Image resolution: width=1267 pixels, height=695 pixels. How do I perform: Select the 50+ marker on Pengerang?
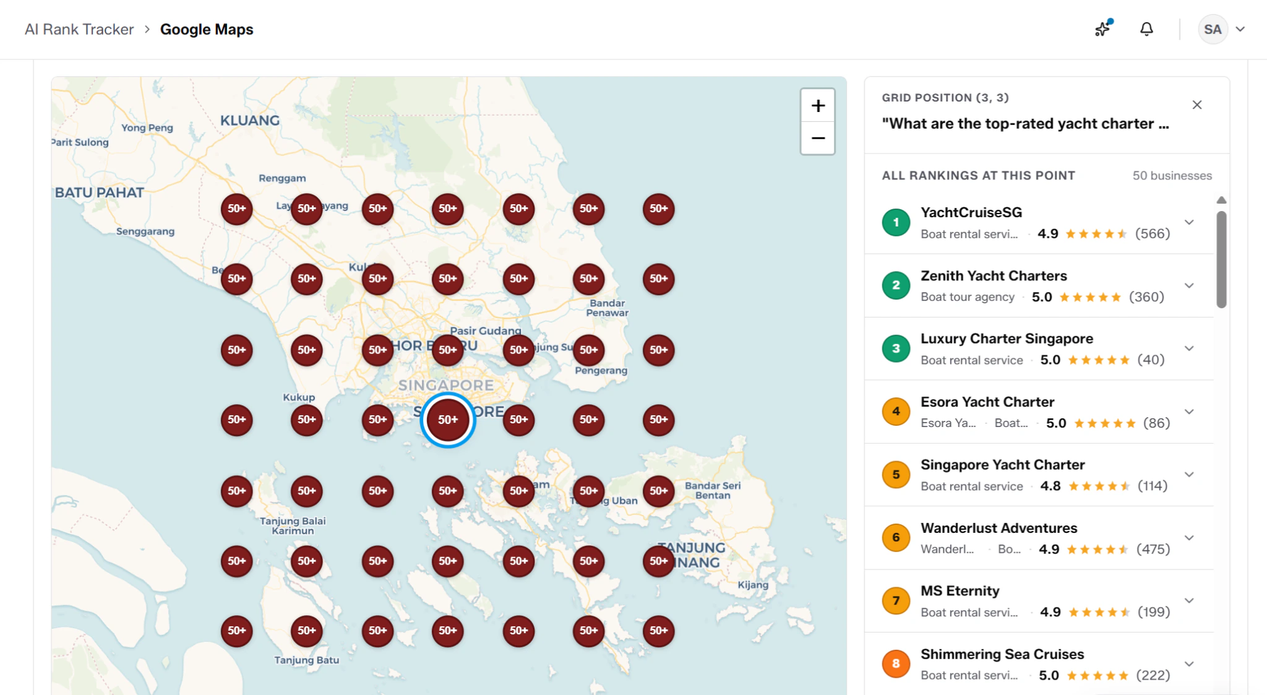(588, 350)
